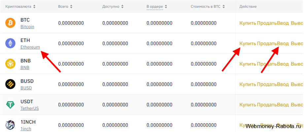Open the 1inch name link

pos(26,129)
